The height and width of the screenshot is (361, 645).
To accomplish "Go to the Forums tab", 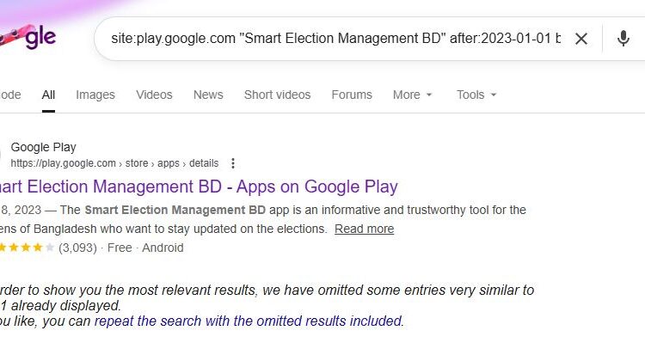I will point(352,95).
